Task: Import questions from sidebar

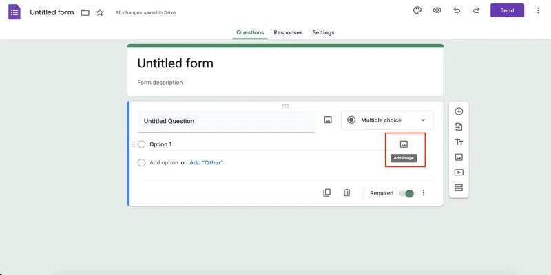Action: pos(459,126)
